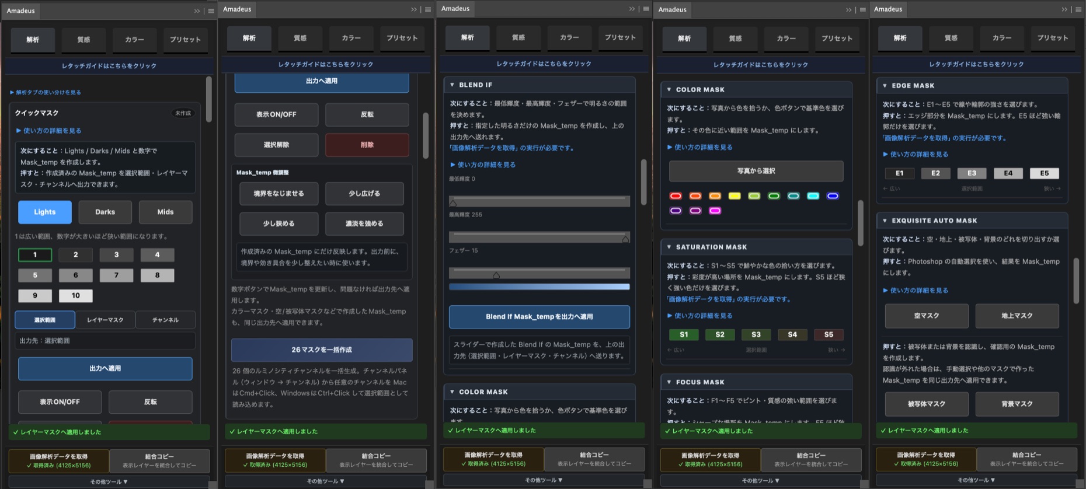This screenshot has height=489, width=1086.
Task: Select the Lights quick mask mode
Action: pyautogui.click(x=45, y=212)
